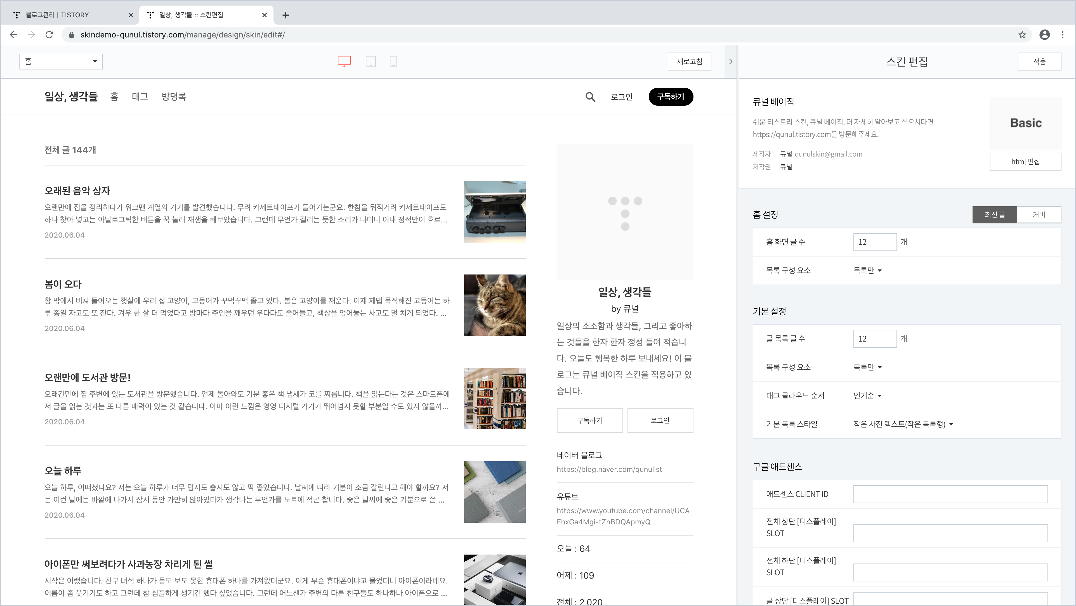Bookmark this page with star icon
Image resolution: width=1076 pixels, height=606 pixels.
point(1022,35)
